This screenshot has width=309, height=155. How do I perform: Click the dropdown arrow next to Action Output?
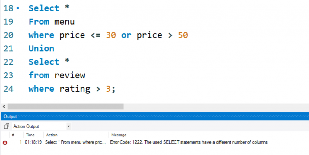68,126
